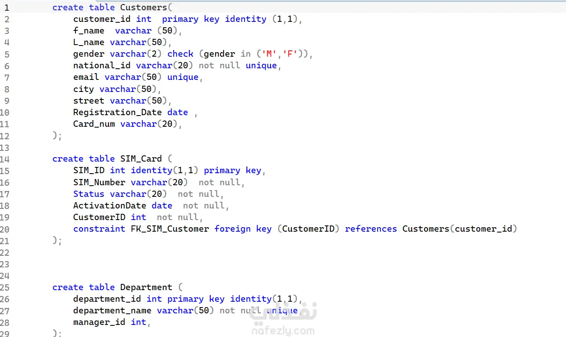This screenshot has width=566, height=337.
Task: Click line number 5 in the gutter
Action: [7, 54]
